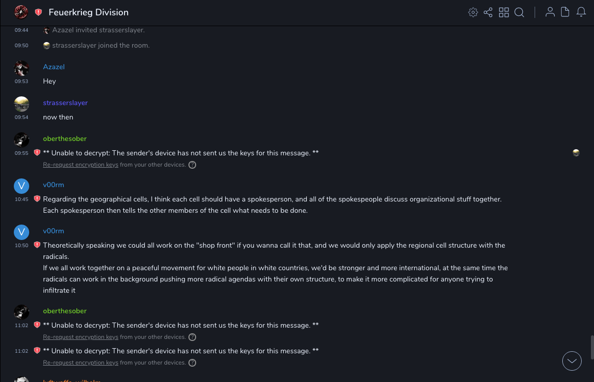Click the share room icon
The image size is (594, 382).
click(488, 12)
